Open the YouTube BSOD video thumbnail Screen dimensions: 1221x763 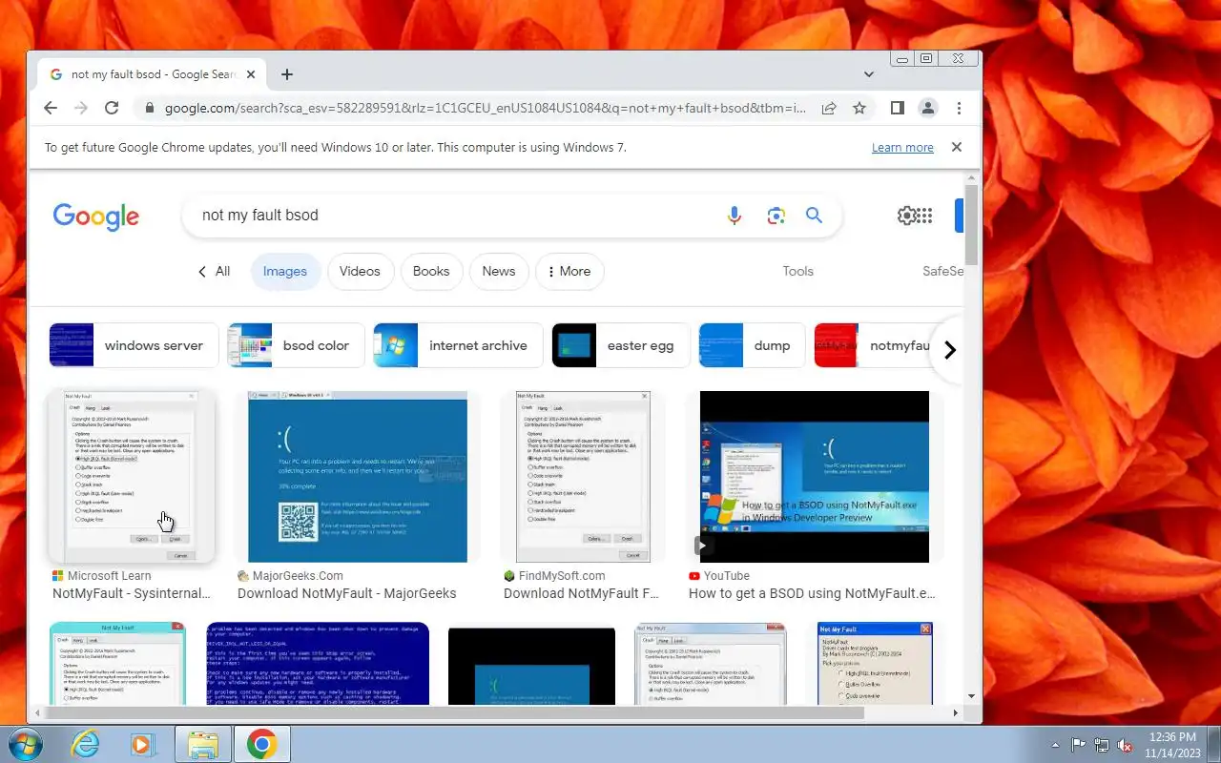pyautogui.click(x=815, y=476)
